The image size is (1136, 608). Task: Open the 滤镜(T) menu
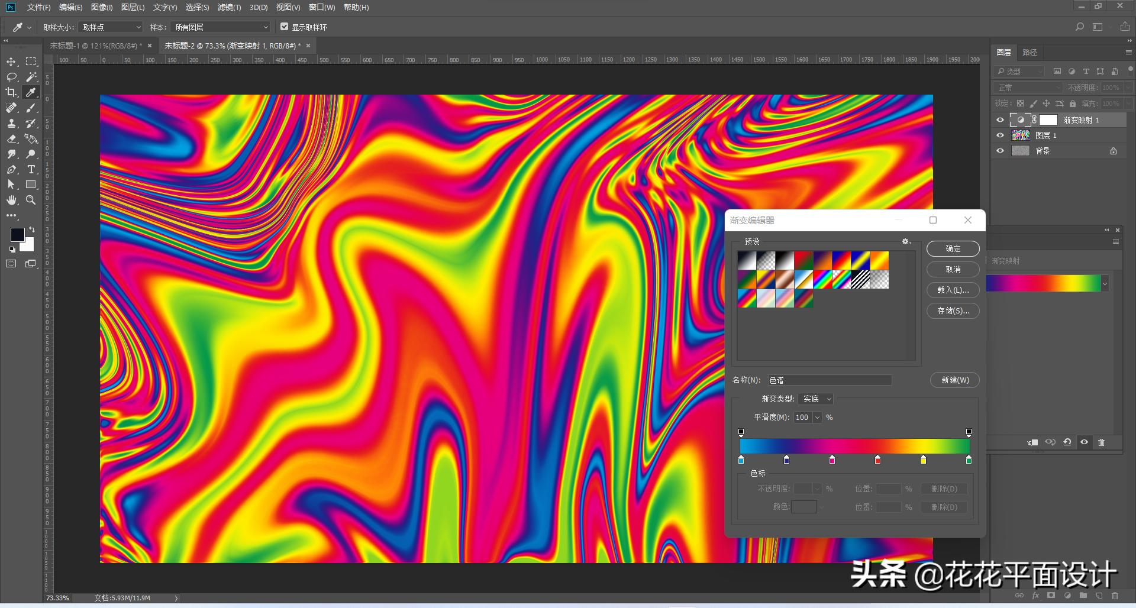[229, 7]
